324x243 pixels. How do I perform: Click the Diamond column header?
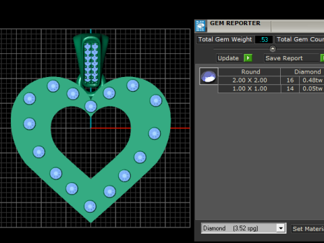click(x=302, y=72)
